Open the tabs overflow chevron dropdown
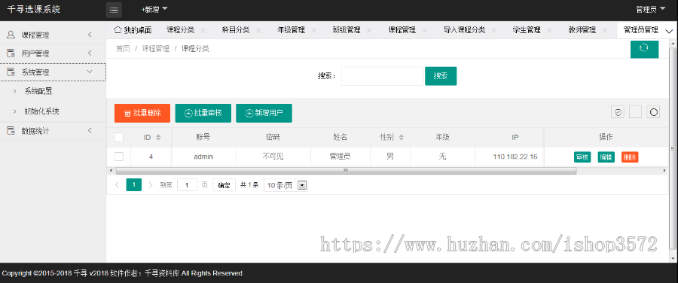The image size is (678, 283). 670,31
